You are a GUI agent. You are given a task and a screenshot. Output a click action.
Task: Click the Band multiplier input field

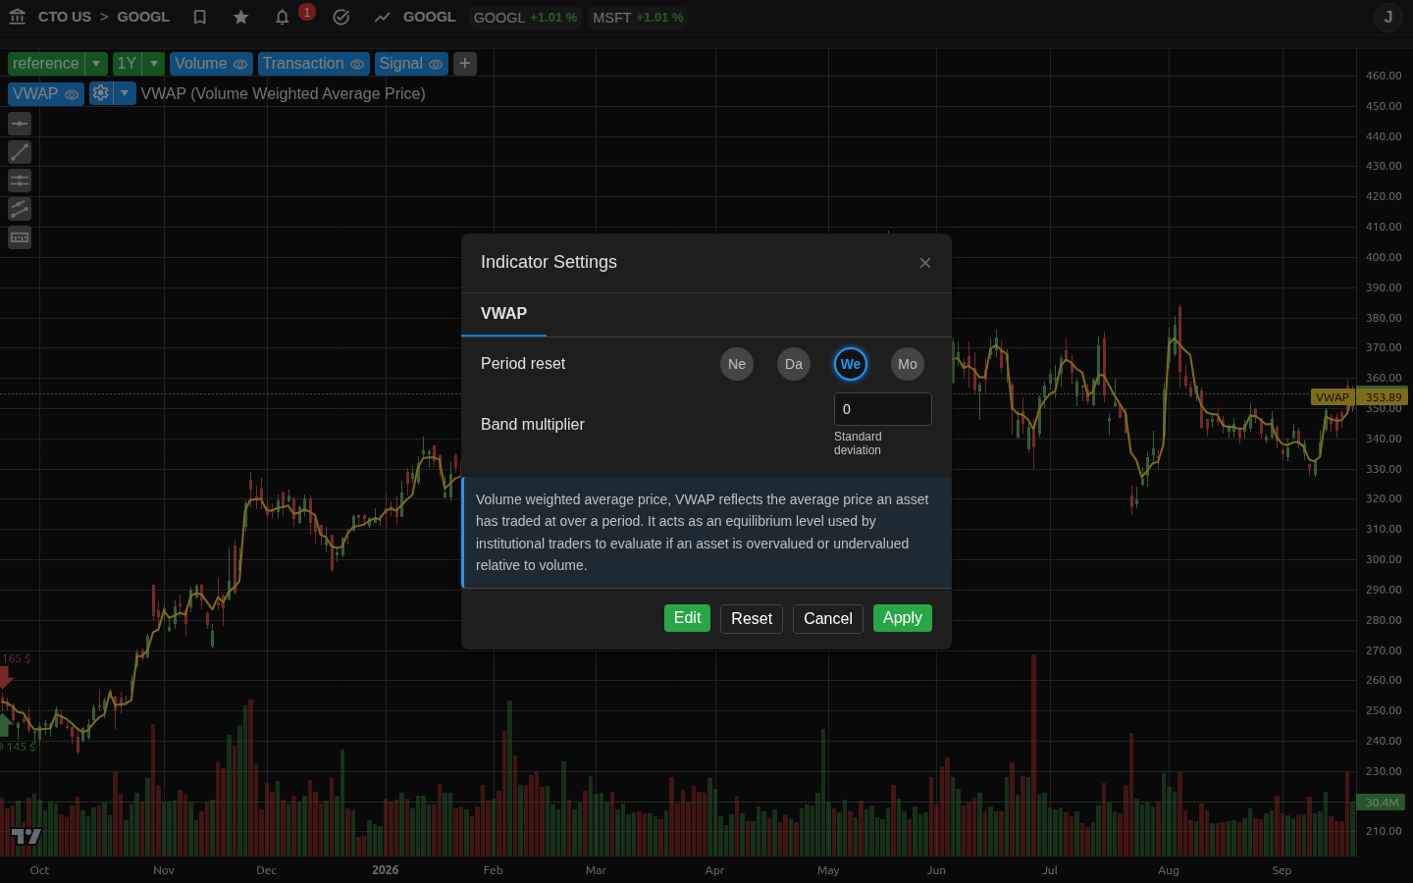883,409
